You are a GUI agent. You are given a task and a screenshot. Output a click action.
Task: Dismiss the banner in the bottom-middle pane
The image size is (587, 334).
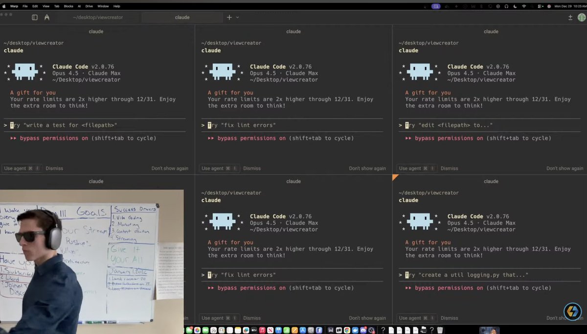[x=252, y=318]
